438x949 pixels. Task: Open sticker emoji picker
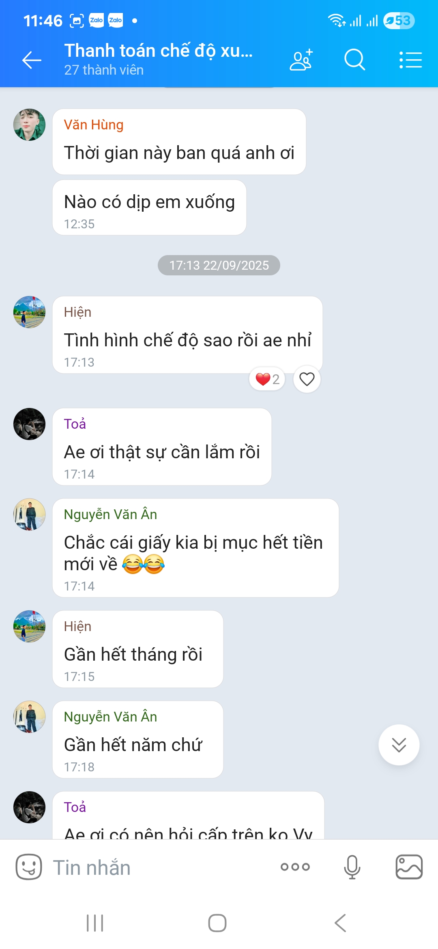tap(29, 867)
